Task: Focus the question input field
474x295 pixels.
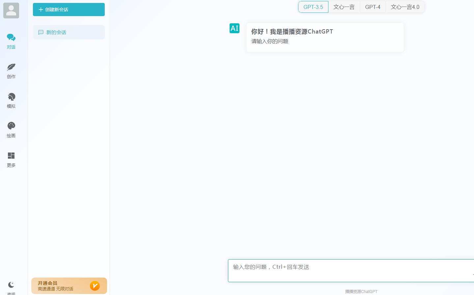Action: tap(351, 271)
